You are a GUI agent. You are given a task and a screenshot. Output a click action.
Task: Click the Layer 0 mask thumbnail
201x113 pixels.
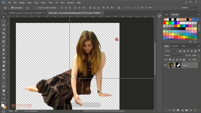tap(178, 65)
